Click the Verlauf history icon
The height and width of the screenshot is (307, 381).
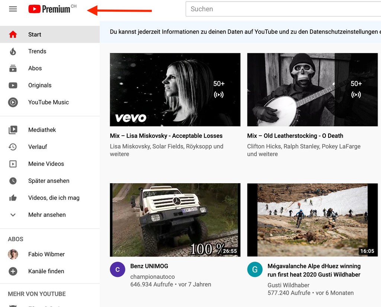coord(13,147)
